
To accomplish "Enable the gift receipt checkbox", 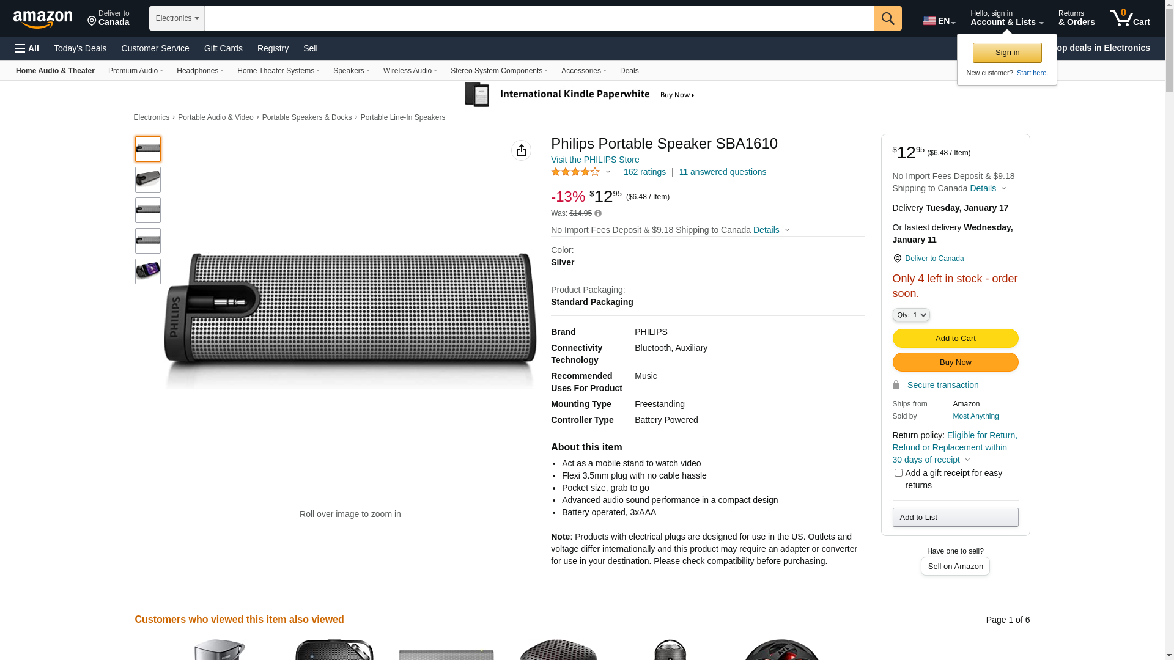I will tap(898, 472).
